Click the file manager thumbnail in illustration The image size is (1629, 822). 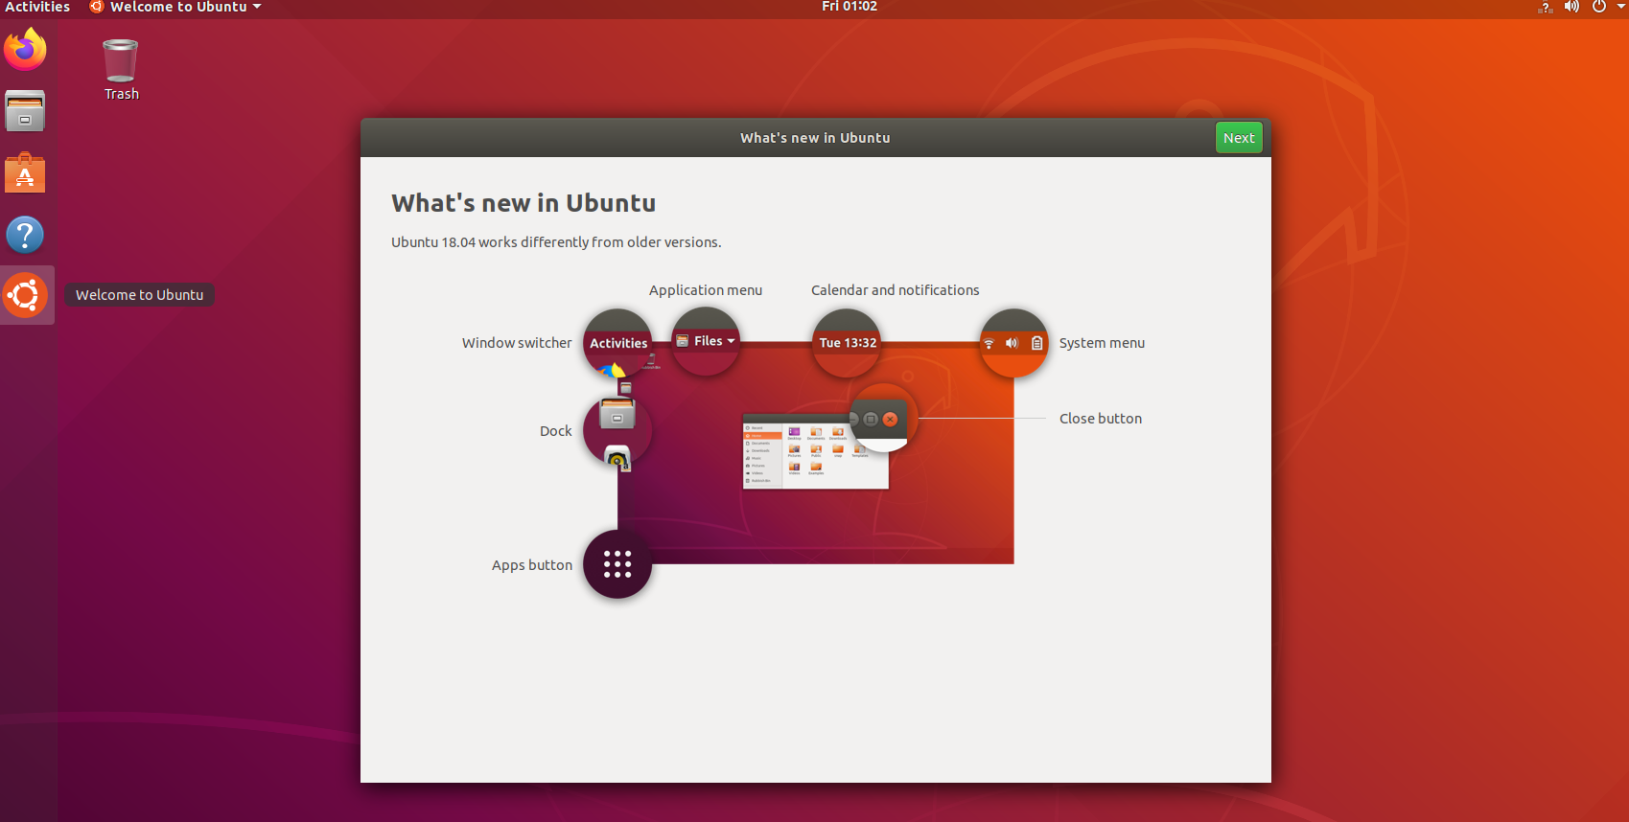(816, 452)
